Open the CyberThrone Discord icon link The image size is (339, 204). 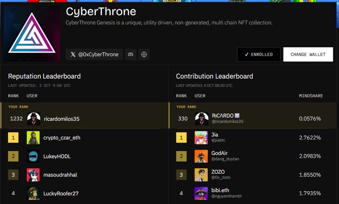click(131, 54)
